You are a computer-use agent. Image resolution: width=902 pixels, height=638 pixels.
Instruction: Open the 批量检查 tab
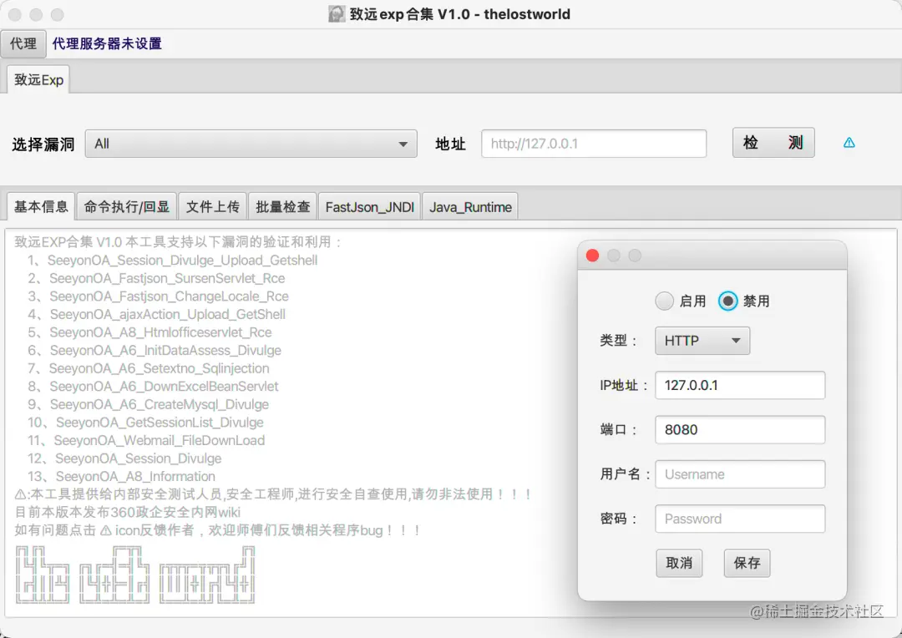(x=282, y=205)
